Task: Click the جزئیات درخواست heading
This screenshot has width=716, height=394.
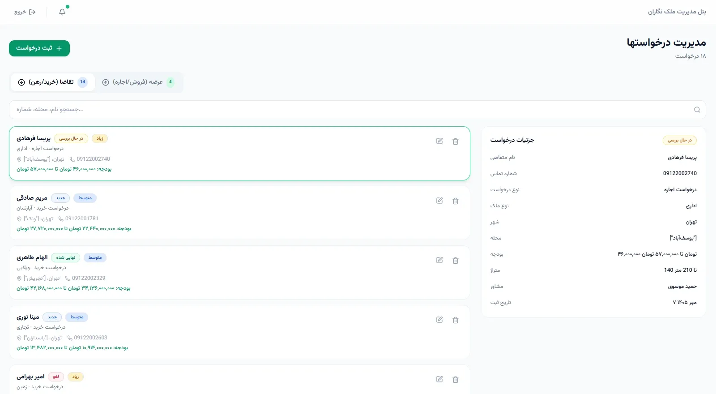Action: click(512, 140)
